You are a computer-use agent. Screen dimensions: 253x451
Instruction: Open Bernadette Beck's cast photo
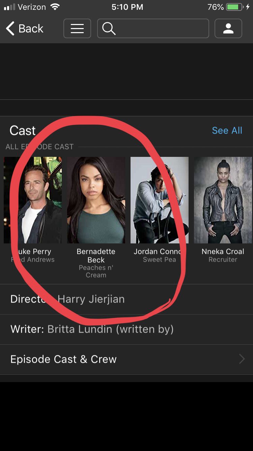click(x=96, y=200)
